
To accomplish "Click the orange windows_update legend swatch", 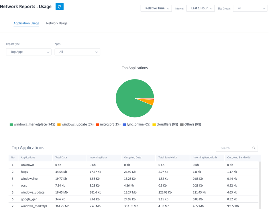I will point(59,125).
